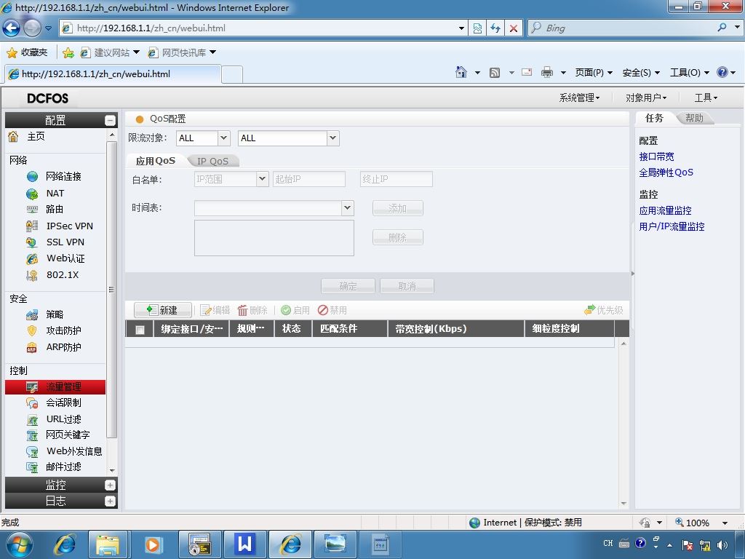Collapse the 配置 sidebar section
This screenshot has width=745, height=559.
click(x=111, y=120)
